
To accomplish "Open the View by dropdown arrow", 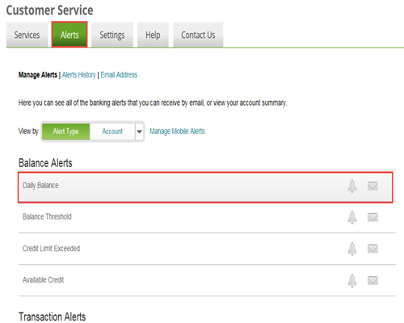I will [x=139, y=132].
